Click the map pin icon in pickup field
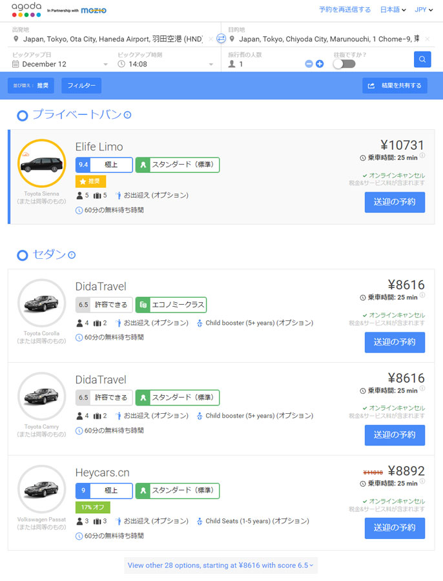This screenshot has height=581, width=443. (x=16, y=39)
